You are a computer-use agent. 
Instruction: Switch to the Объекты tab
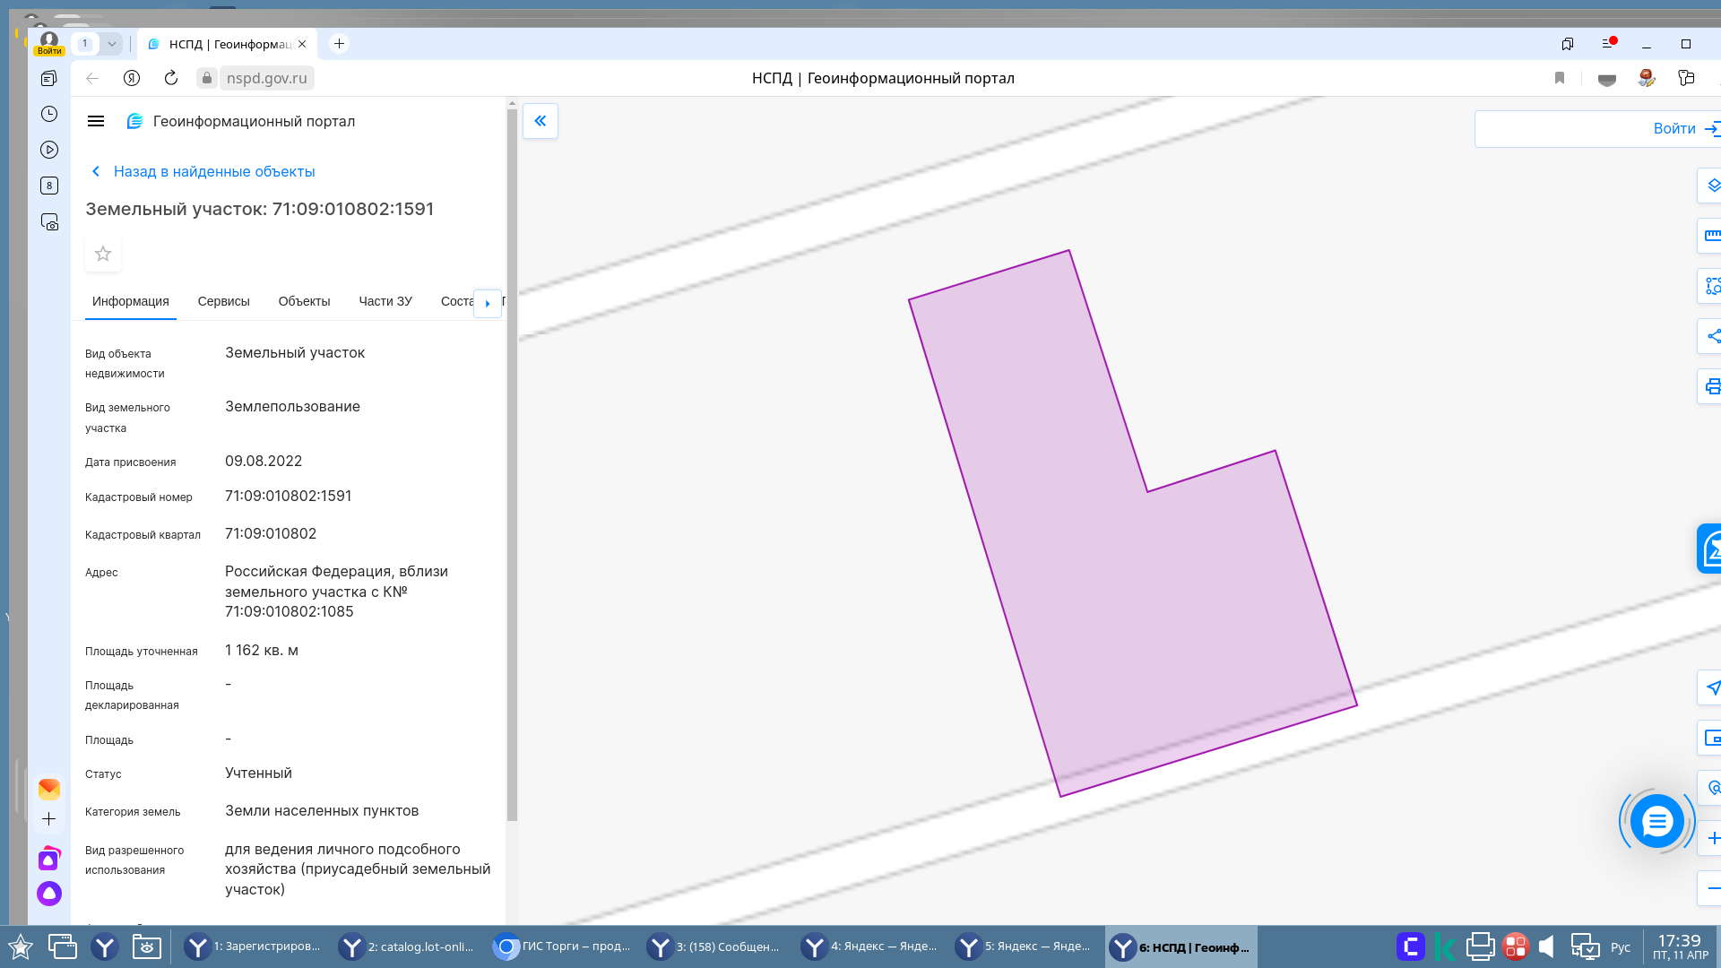[x=304, y=301]
